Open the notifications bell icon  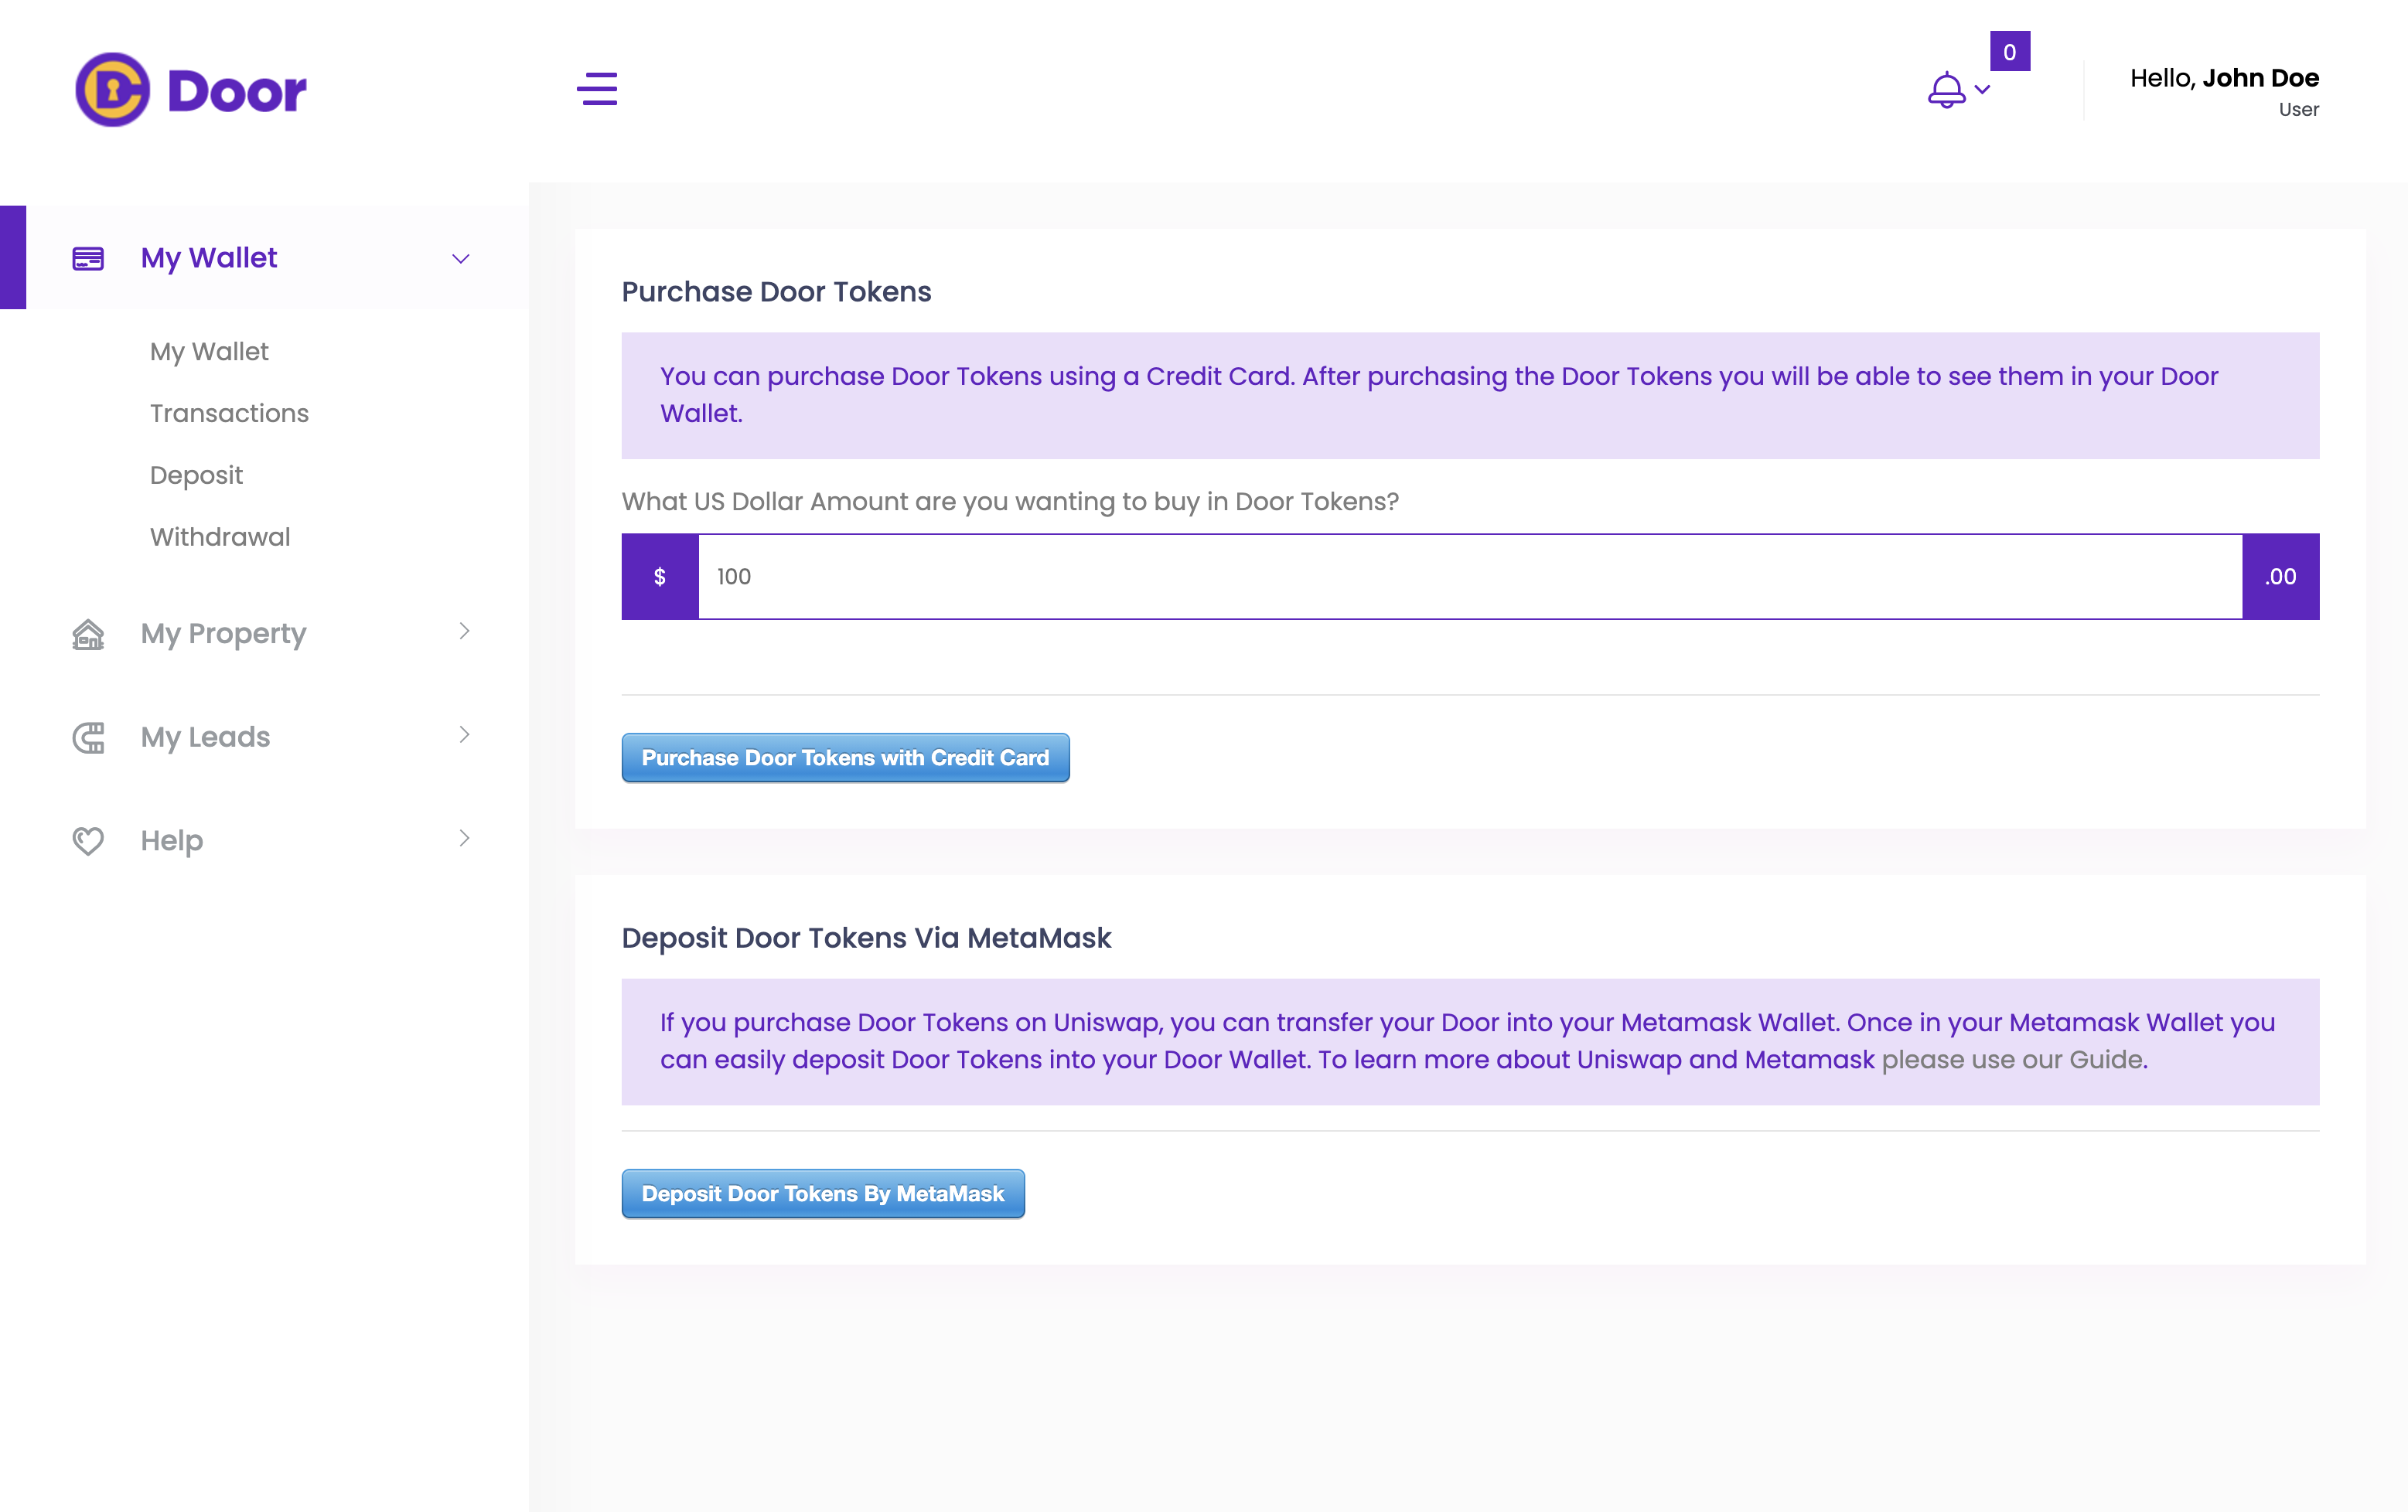(1946, 90)
